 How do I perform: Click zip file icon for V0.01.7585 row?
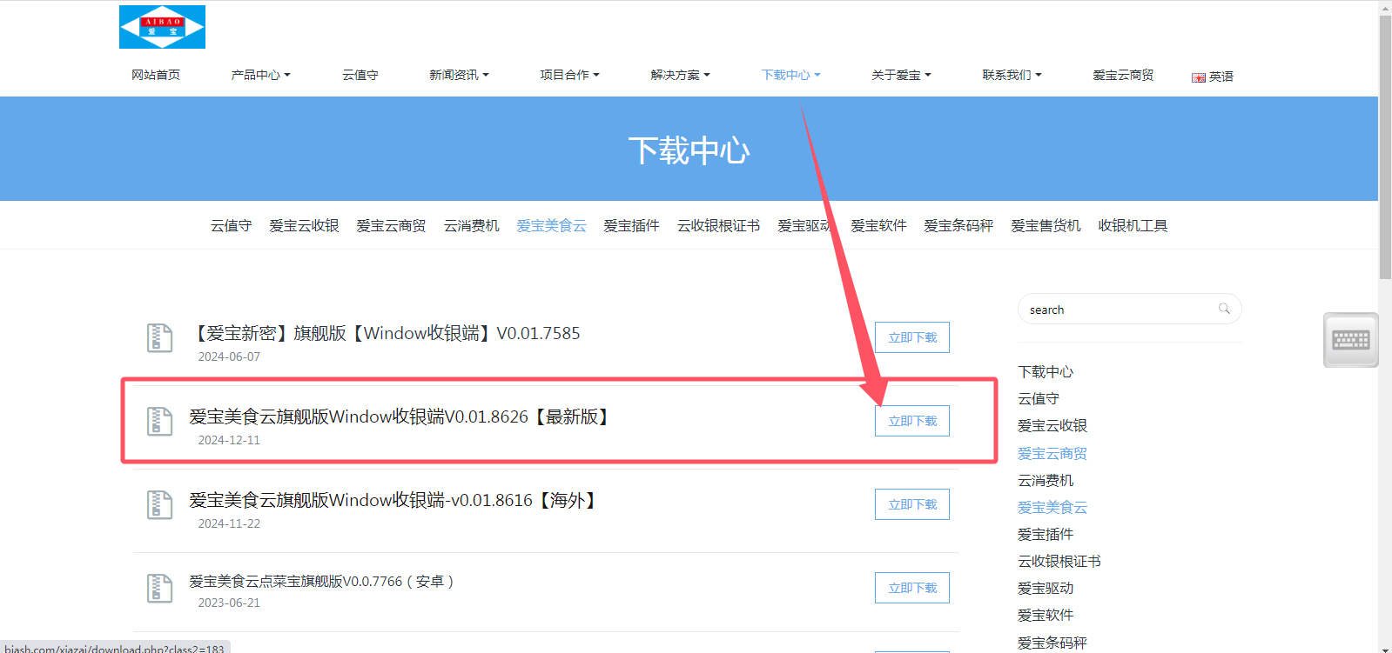tap(159, 337)
